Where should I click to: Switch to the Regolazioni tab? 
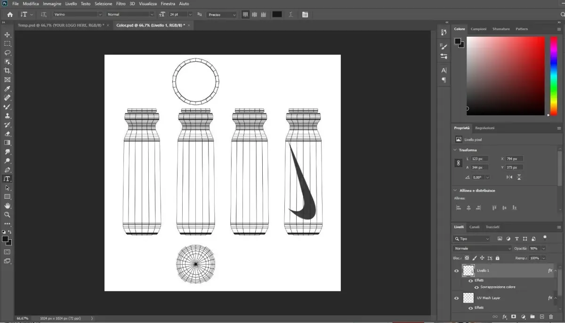[x=484, y=128]
